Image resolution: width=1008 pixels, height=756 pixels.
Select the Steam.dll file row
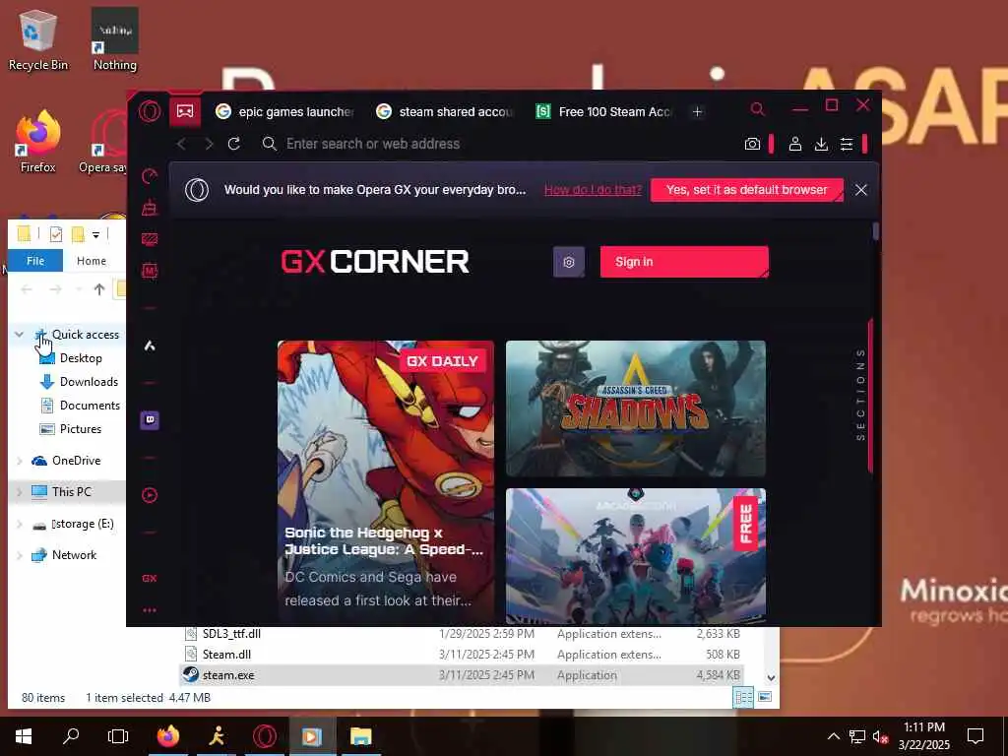[462, 655]
